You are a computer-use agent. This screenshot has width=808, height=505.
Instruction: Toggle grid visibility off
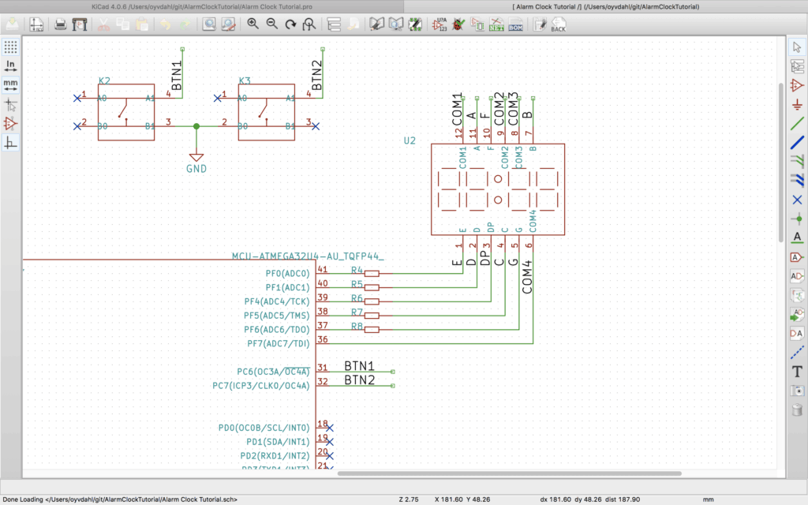pyautogui.click(x=10, y=47)
